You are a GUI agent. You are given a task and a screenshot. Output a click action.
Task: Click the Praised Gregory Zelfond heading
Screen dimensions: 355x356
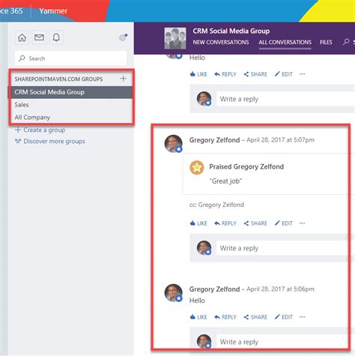pos(246,166)
